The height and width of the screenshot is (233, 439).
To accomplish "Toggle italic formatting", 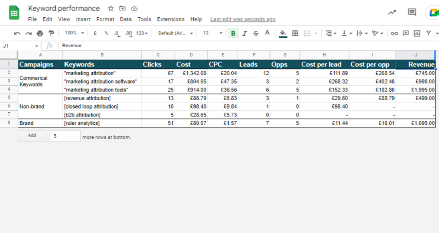I will tap(245, 33).
